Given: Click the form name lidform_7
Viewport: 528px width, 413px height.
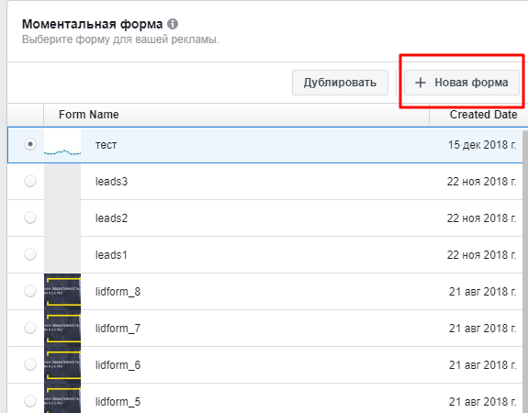Looking at the screenshot, I should pos(118,329).
